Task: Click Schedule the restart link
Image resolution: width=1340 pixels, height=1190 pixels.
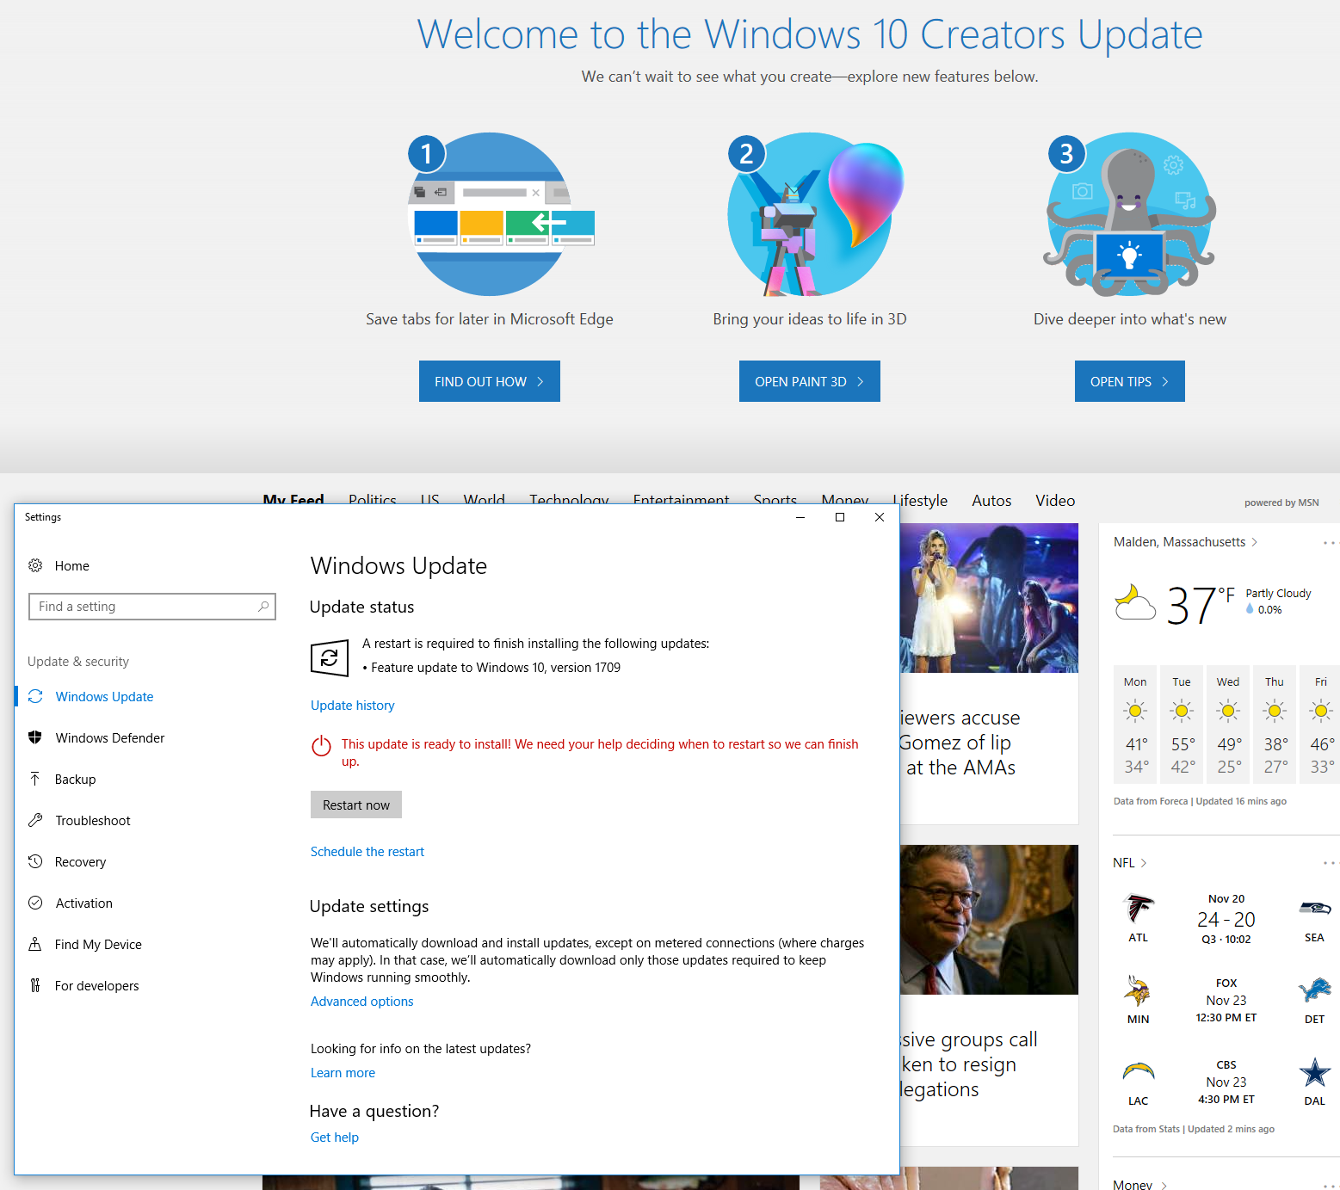Action: tap(367, 852)
